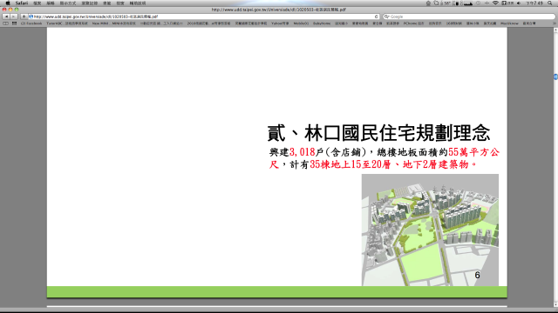Open the Yahoo! bookmark
Image resolution: width=558 pixels, height=313 pixels.
click(x=280, y=23)
